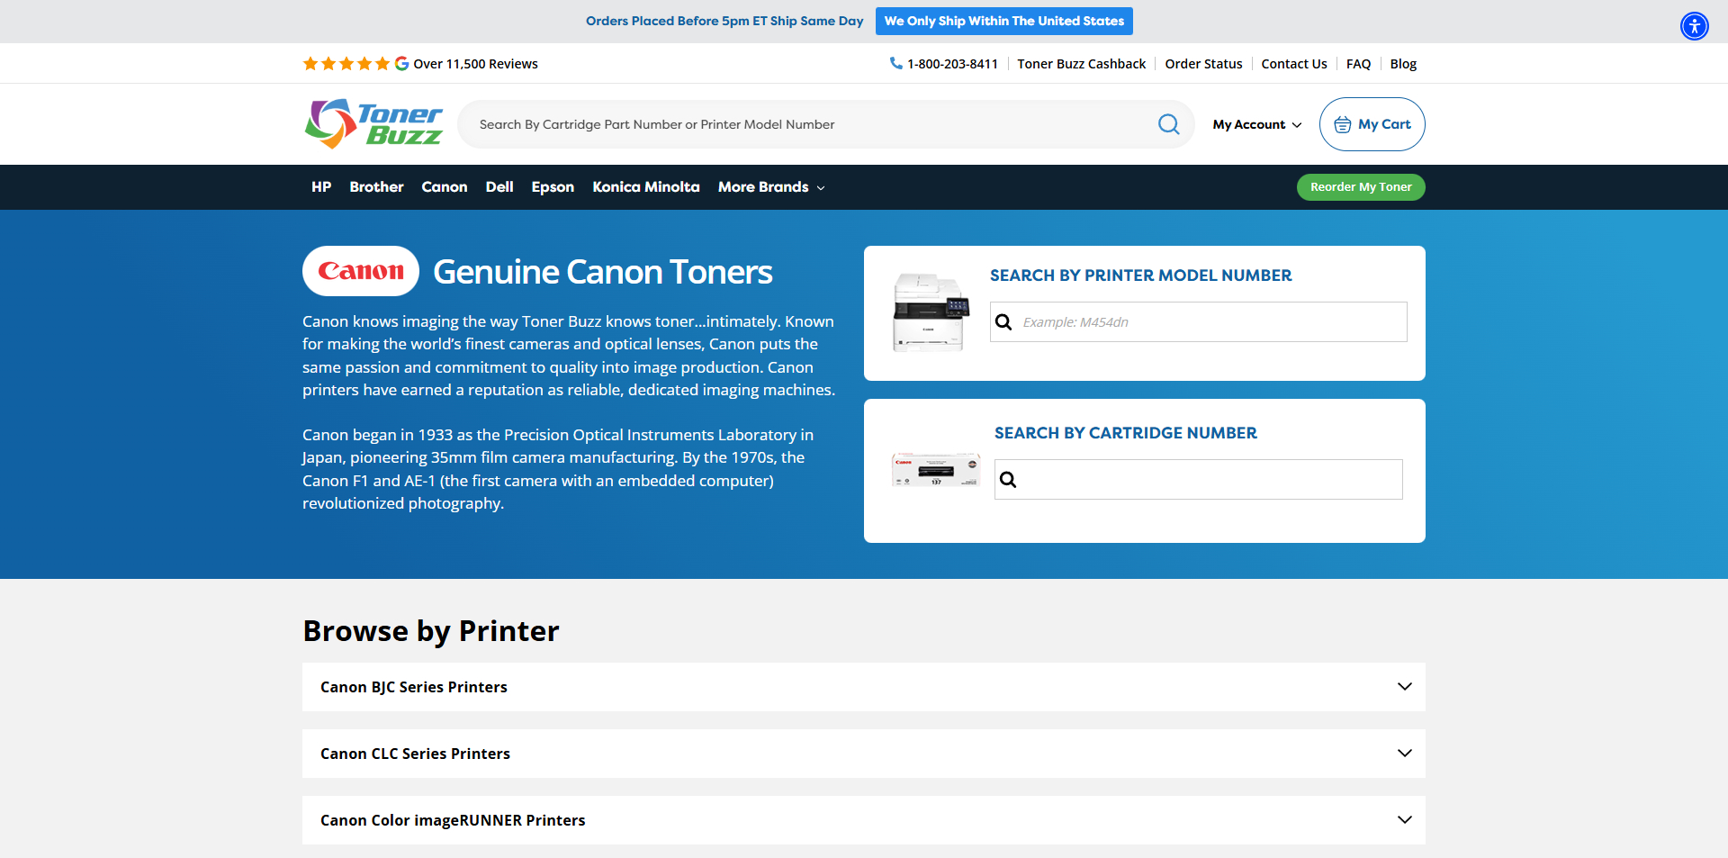Click the magnifier inside printer model search box

pyautogui.click(x=1003, y=321)
